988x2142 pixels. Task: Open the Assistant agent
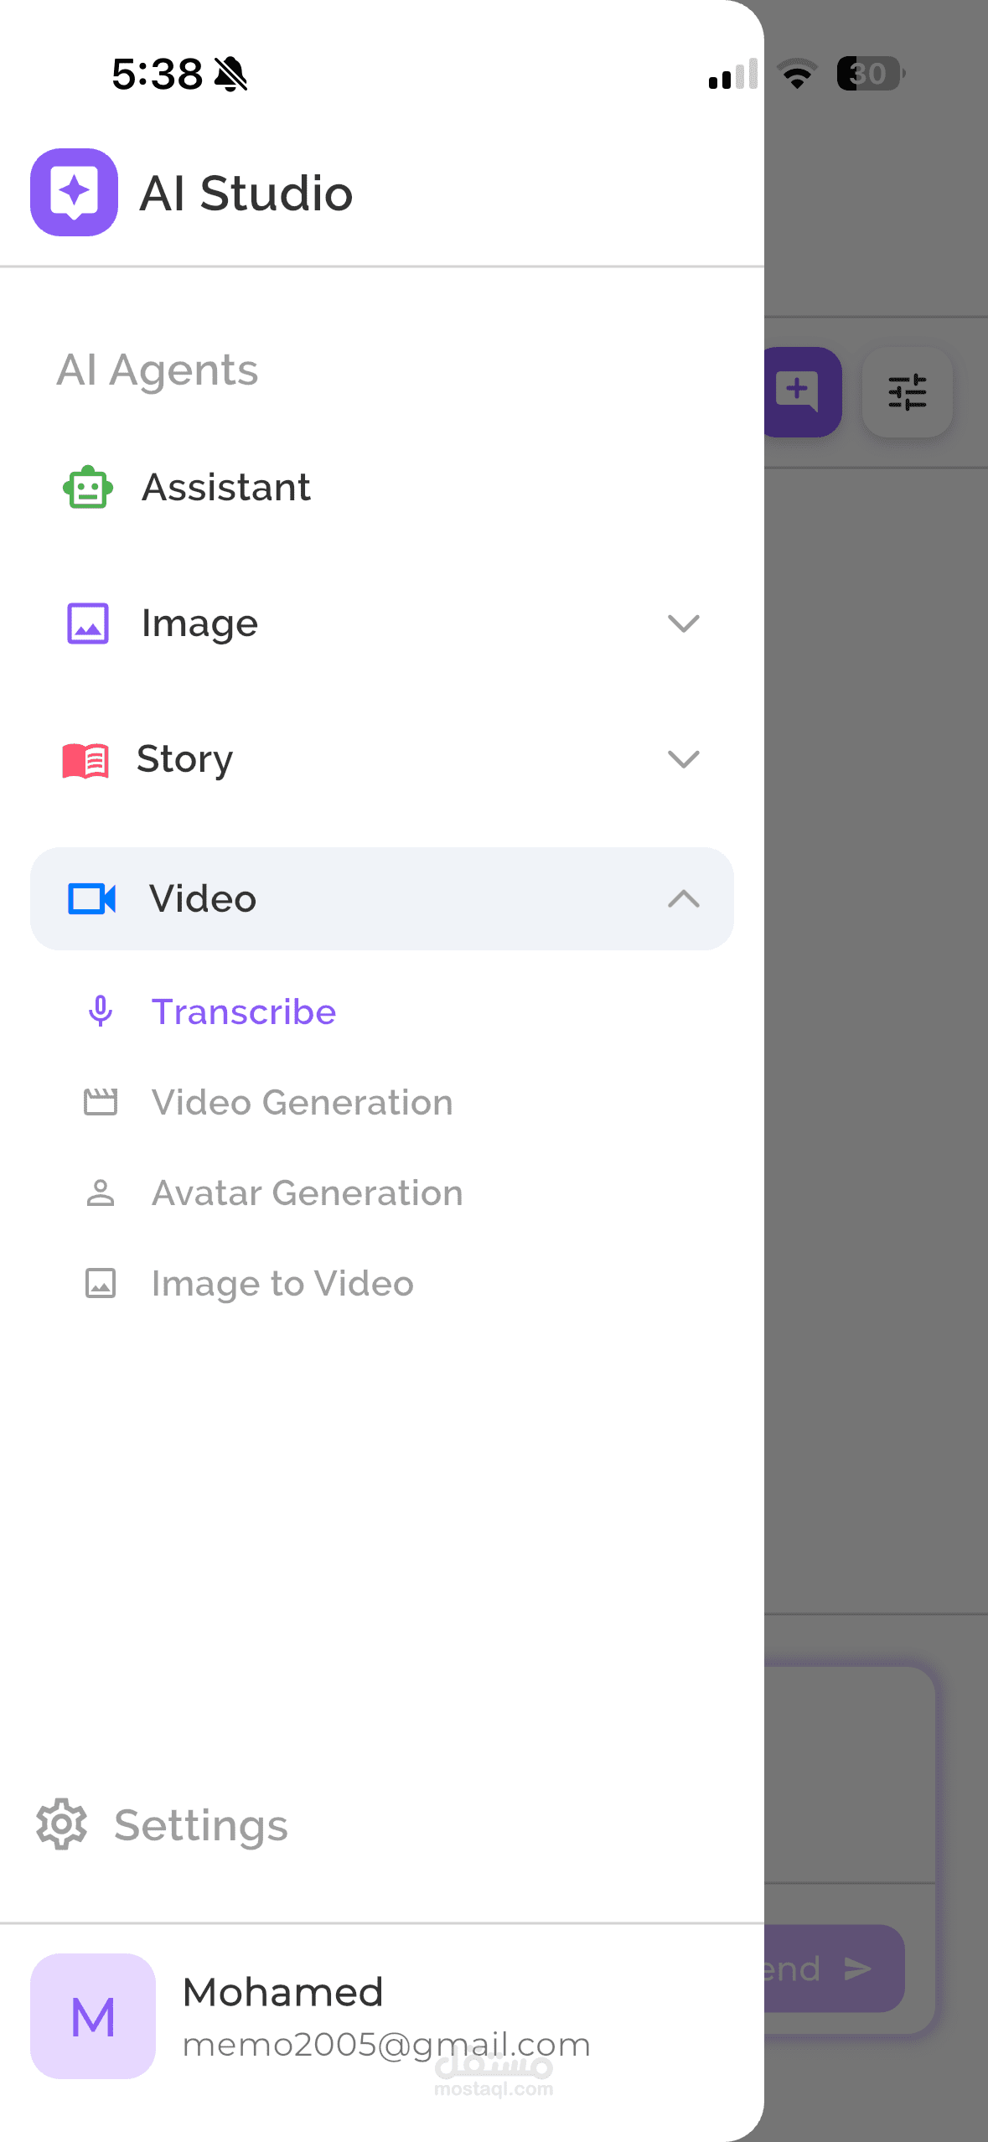point(226,487)
